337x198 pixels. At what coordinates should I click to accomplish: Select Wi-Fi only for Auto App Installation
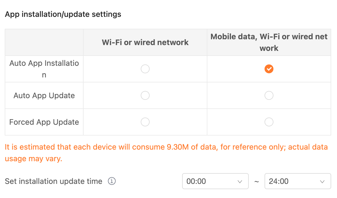[145, 69]
